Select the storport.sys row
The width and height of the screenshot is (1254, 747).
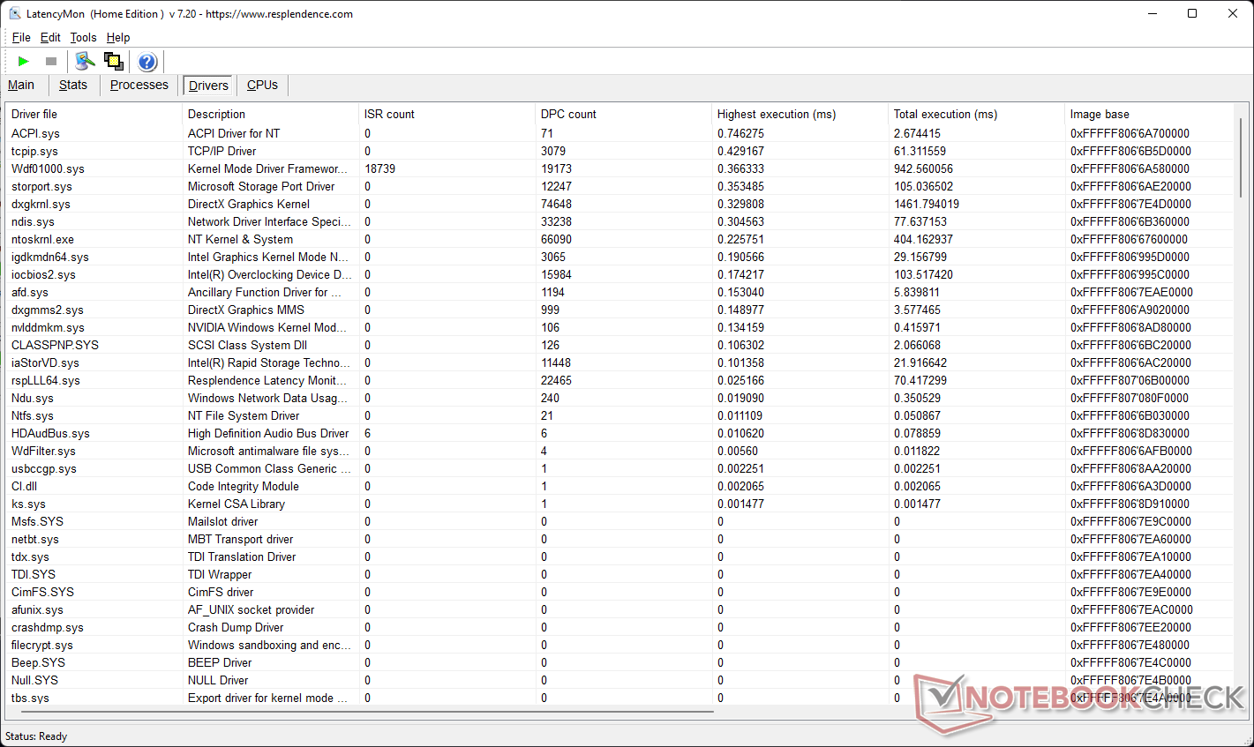(620, 186)
